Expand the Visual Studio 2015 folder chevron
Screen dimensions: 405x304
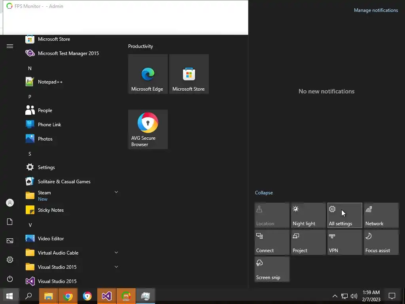pyautogui.click(x=116, y=267)
